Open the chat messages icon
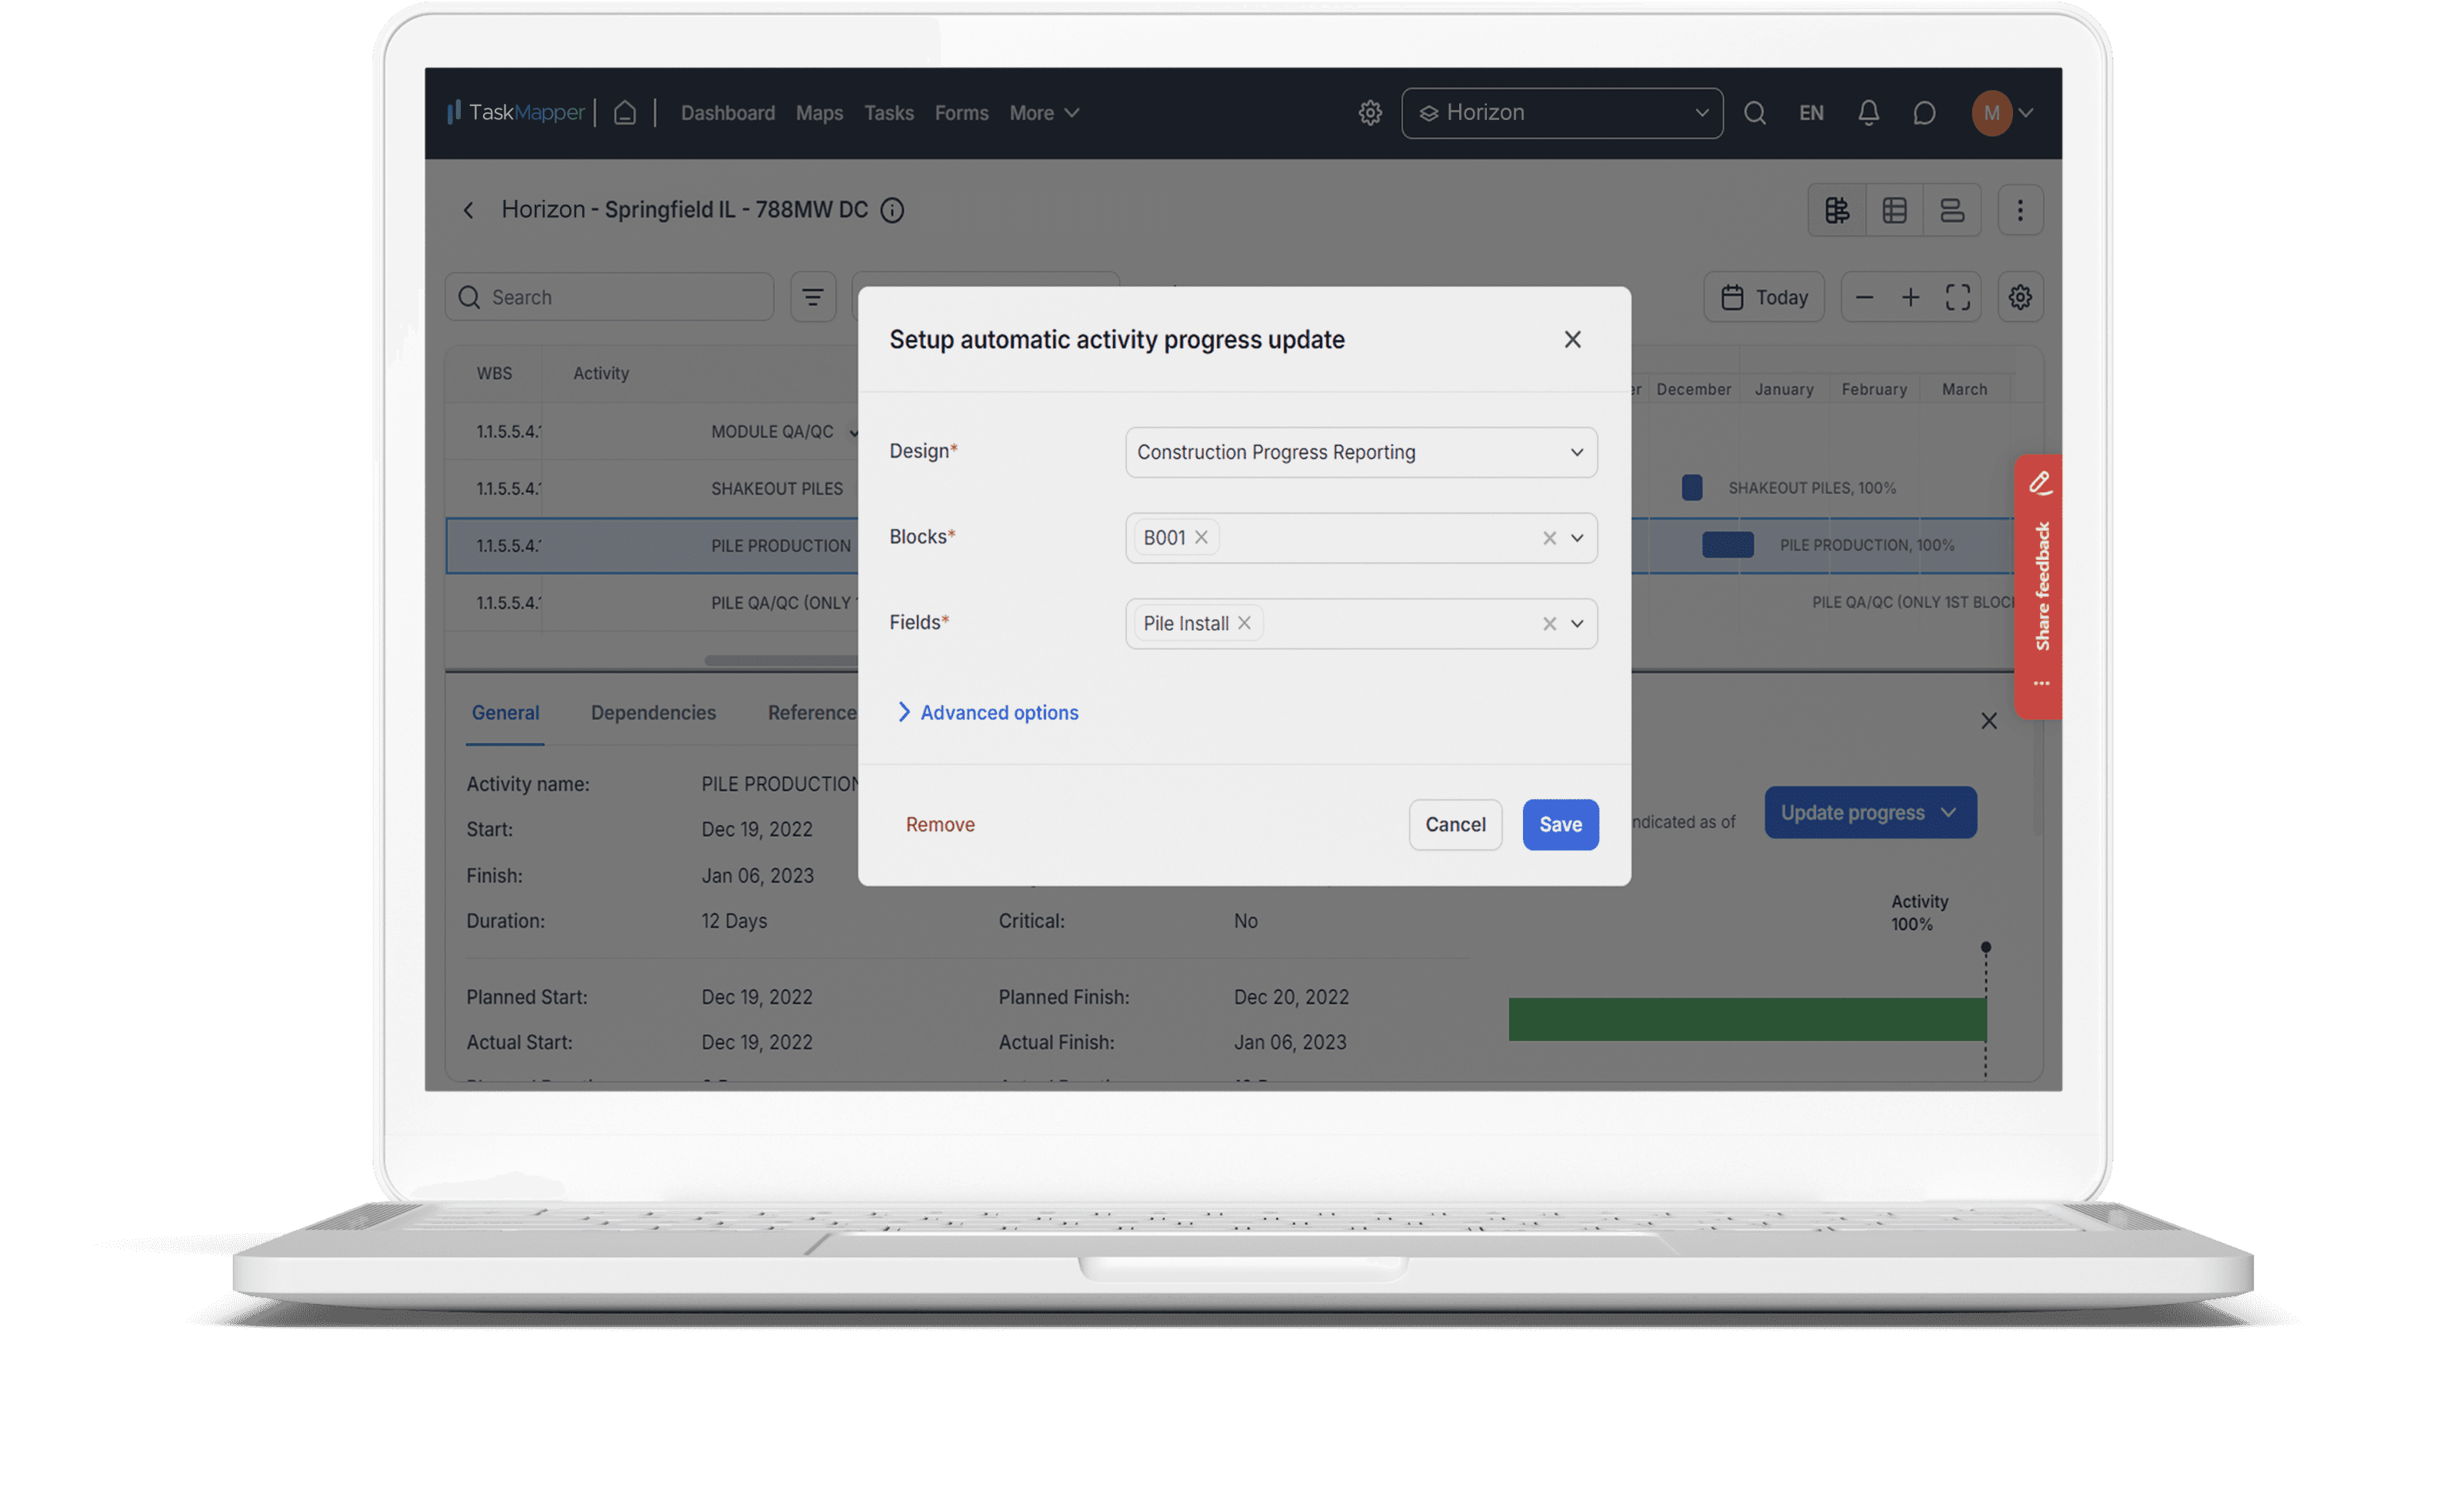Screen dimensions: 2453x1494 (x=1923, y=112)
